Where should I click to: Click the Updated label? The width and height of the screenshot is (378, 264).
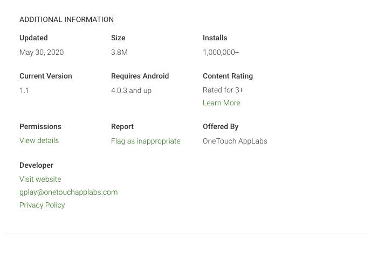pyautogui.click(x=33, y=38)
